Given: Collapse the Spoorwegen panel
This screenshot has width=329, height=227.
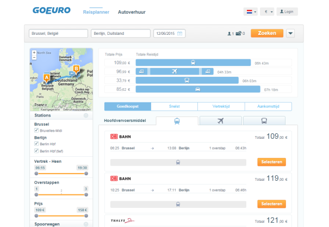Looking at the screenshot, I should 86,224.
